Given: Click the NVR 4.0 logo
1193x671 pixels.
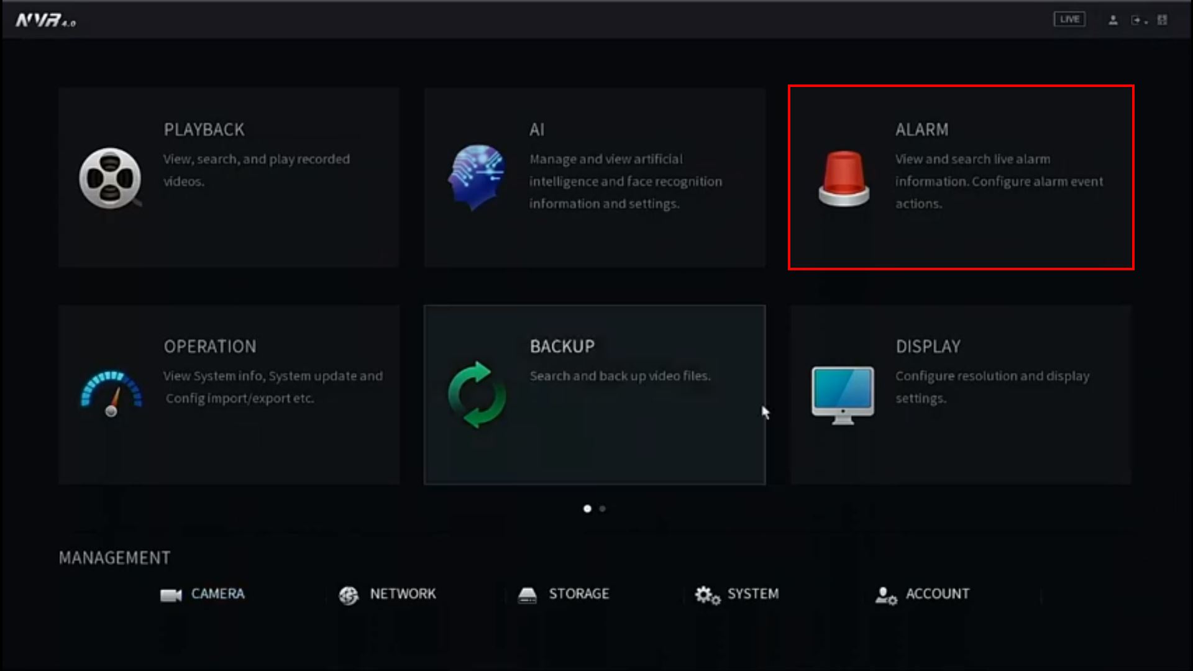Looking at the screenshot, I should [x=45, y=21].
